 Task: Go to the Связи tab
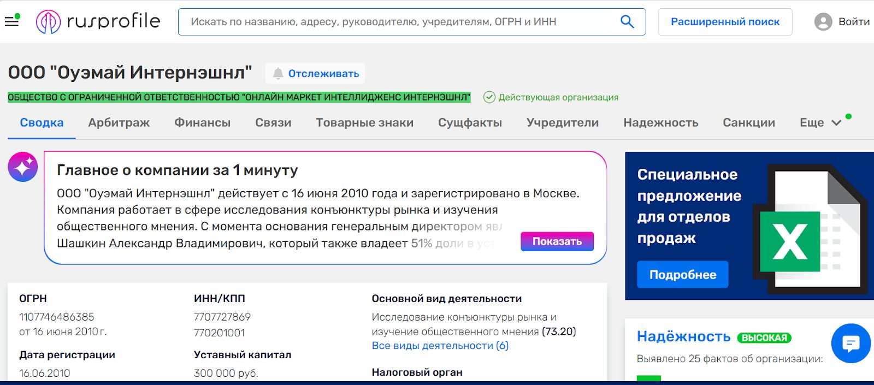273,123
